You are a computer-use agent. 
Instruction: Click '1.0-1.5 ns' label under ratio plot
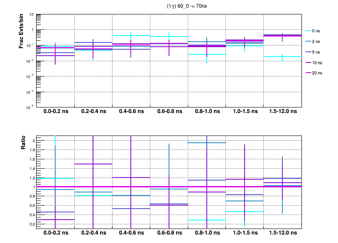click(x=245, y=233)
